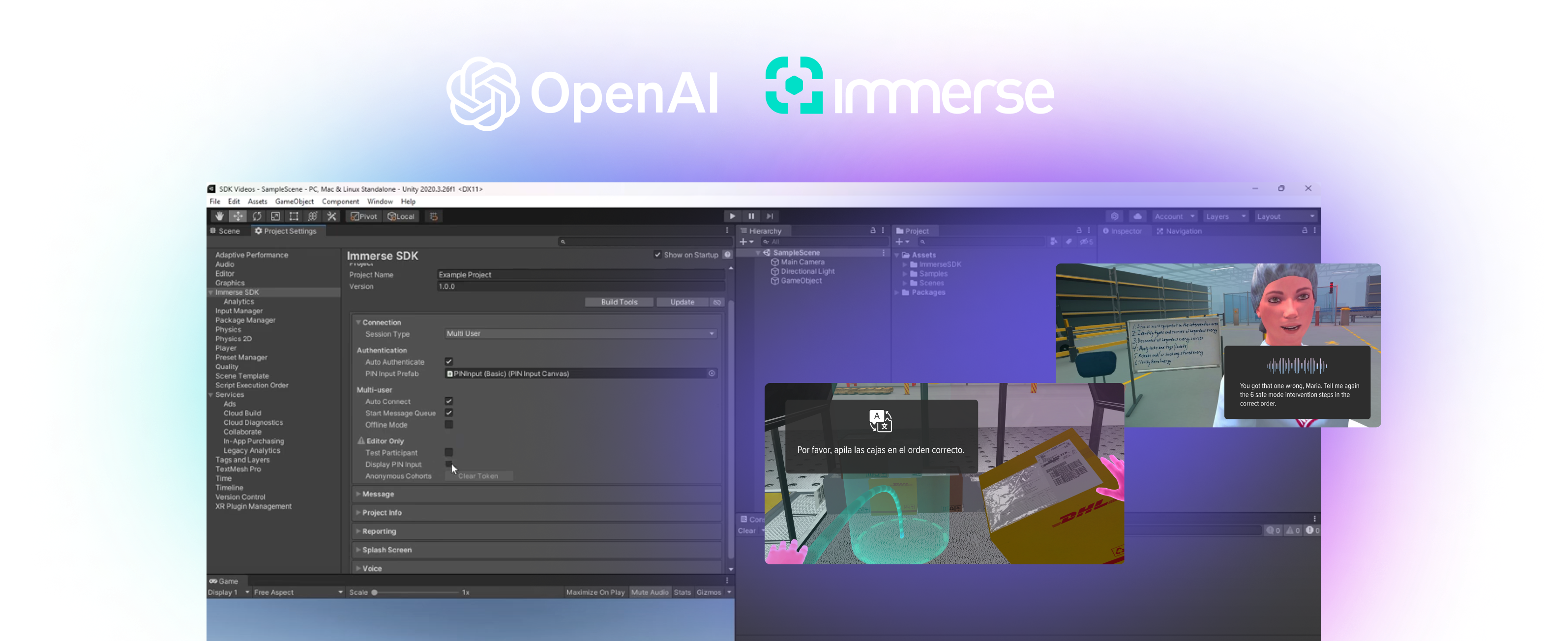Adjust the Game view Scale slider
1544x641 pixels.
(415, 592)
